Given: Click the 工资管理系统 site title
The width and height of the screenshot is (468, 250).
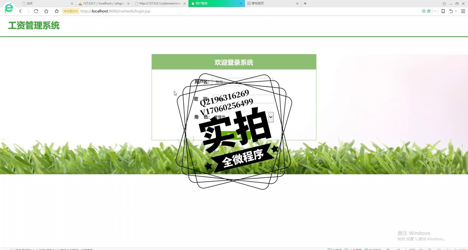Looking at the screenshot, I should click(34, 26).
